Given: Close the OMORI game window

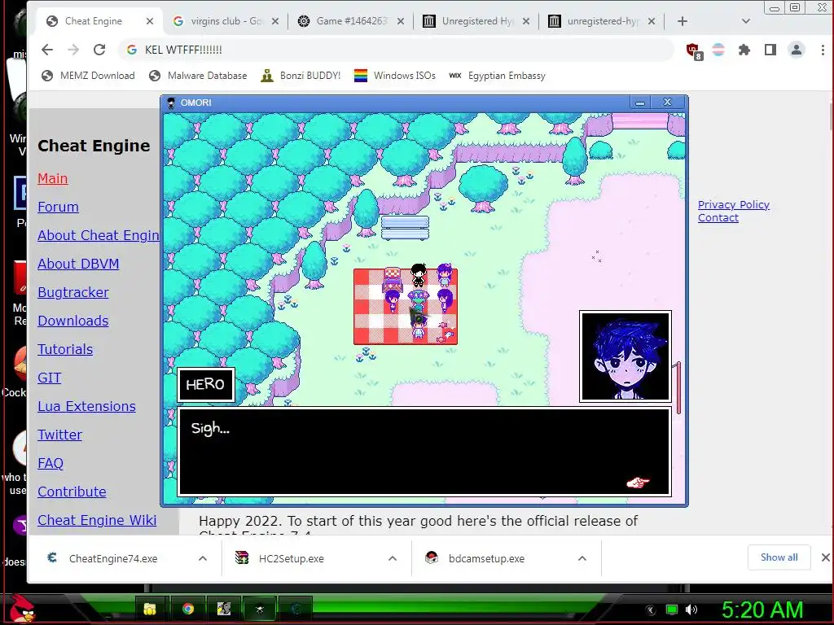Looking at the screenshot, I should click(x=668, y=102).
